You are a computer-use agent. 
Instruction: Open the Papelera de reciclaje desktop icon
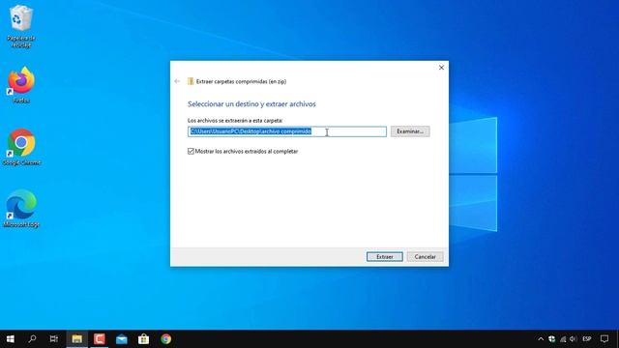[x=21, y=26]
